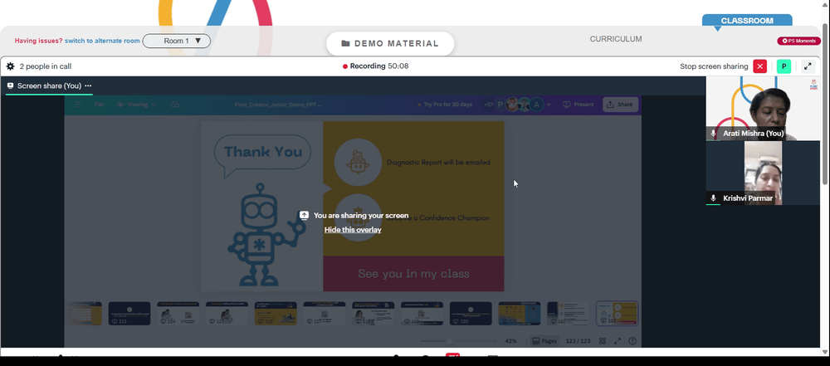Open Canva File menu
830x366 pixels.
(99, 105)
